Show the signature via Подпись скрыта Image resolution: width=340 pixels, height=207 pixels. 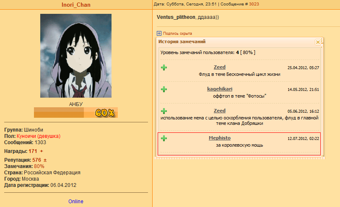177,34
